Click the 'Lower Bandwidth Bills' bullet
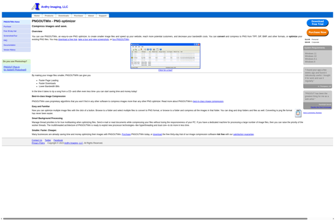 click(49, 87)
